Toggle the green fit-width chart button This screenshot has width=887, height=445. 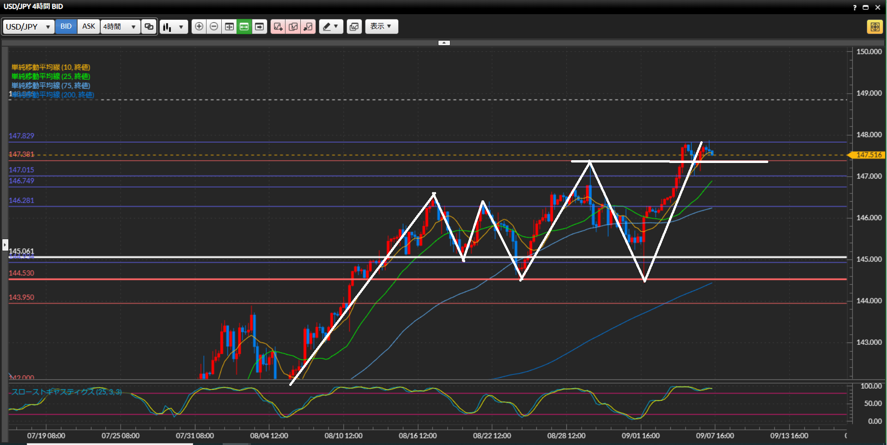pos(244,27)
